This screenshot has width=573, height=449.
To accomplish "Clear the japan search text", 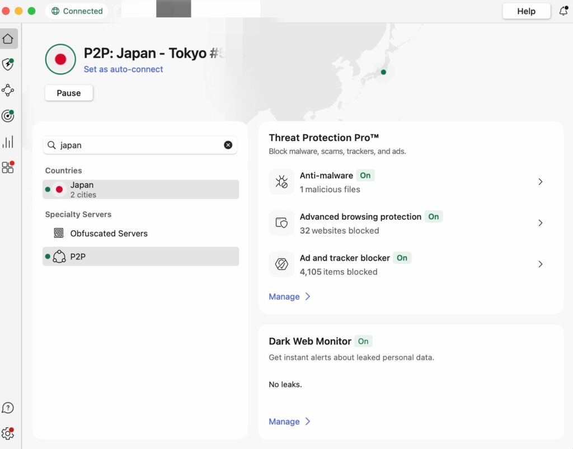I will click(228, 145).
